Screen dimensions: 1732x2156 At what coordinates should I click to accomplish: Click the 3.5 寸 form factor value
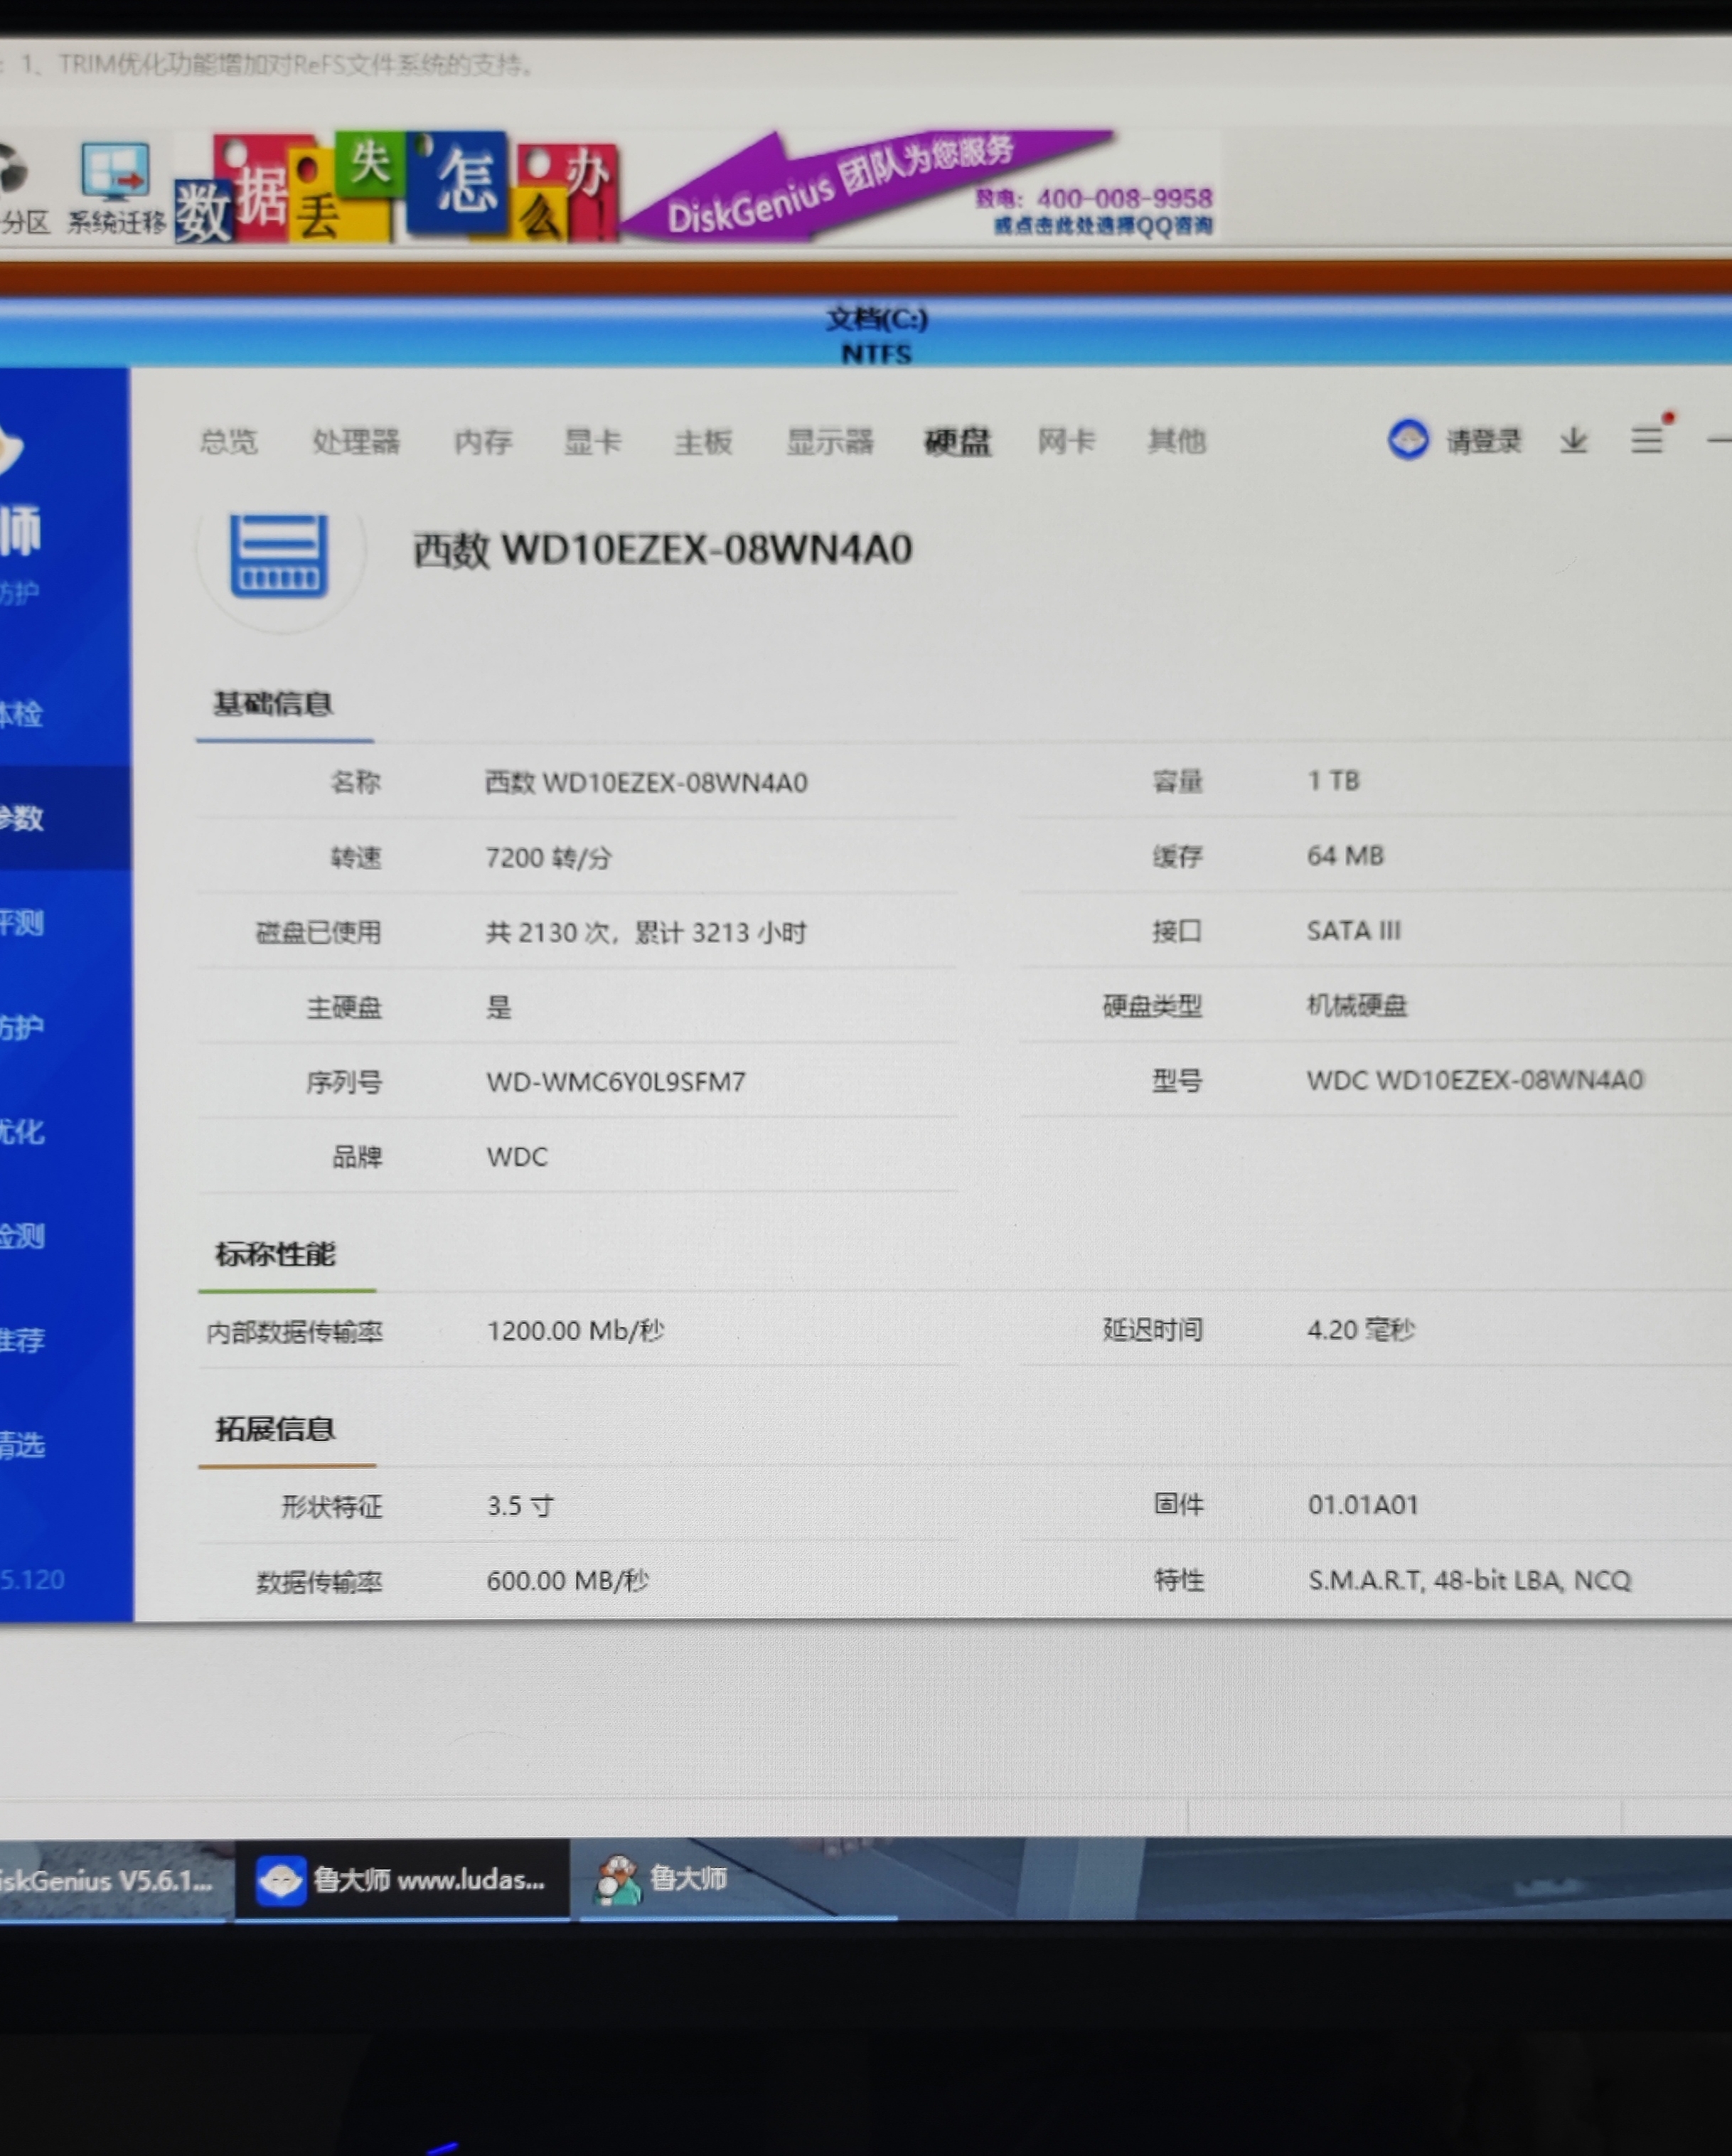click(x=520, y=1506)
